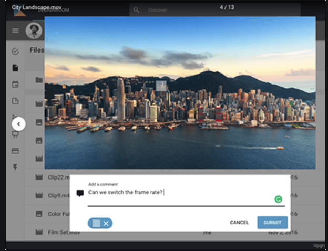The image size is (328, 251).
Task: Click the user profile avatar
Action: coord(34,30)
